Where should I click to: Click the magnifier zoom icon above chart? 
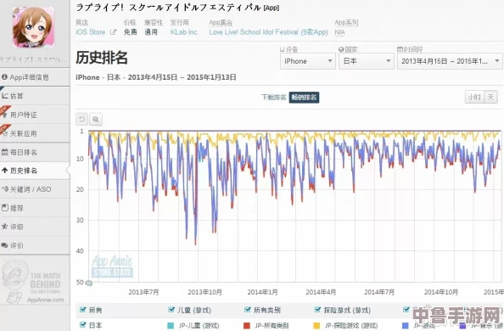coord(96,120)
